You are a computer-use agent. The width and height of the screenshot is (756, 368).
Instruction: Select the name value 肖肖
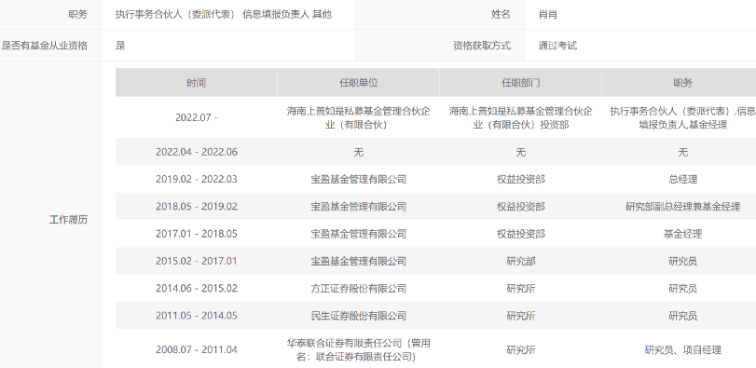pos(548,15)
